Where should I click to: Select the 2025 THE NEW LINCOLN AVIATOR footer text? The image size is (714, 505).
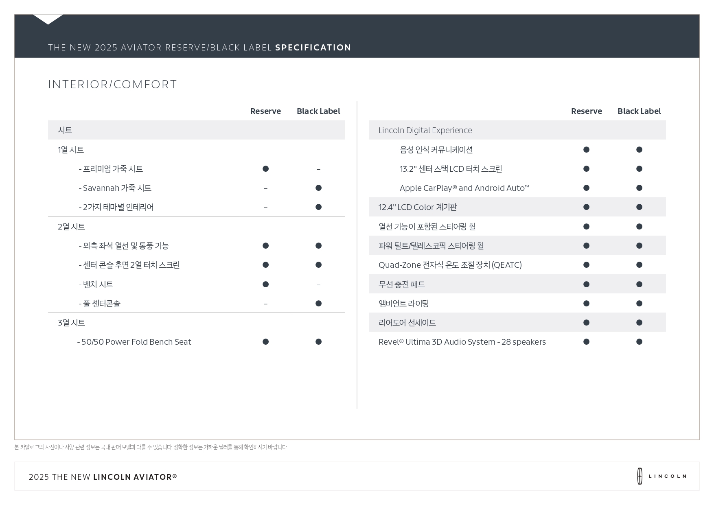pos(103,477)
